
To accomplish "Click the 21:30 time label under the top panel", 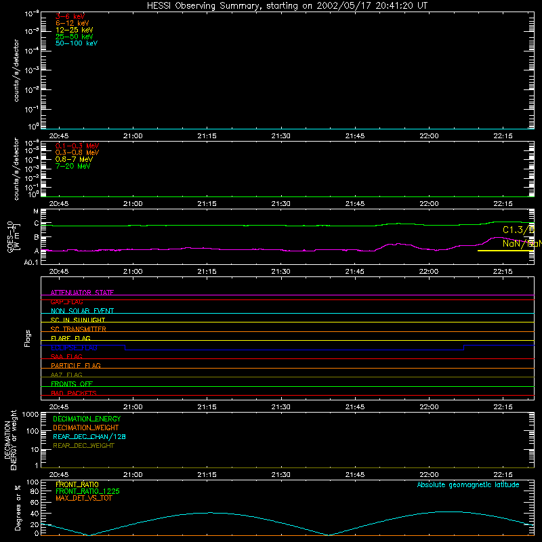I will [280, 136].
